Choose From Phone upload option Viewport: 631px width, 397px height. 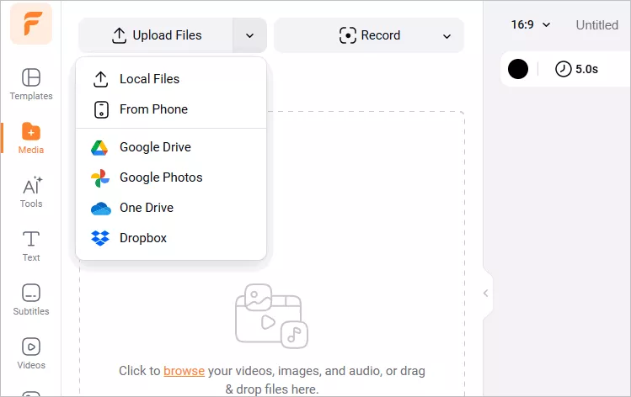(171, 109)
